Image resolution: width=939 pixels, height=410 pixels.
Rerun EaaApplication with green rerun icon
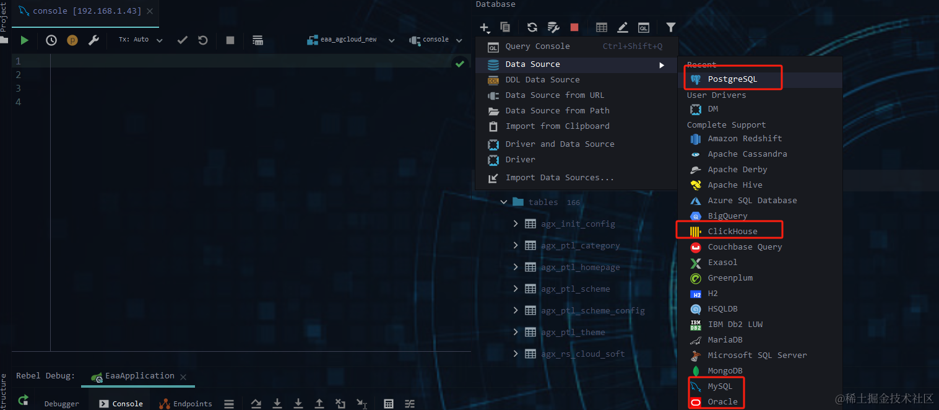(x=24, y=401)
